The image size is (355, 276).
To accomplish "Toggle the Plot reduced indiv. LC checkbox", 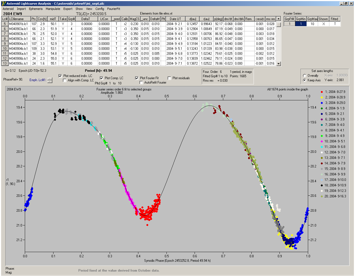I will (x=60, y=76).
